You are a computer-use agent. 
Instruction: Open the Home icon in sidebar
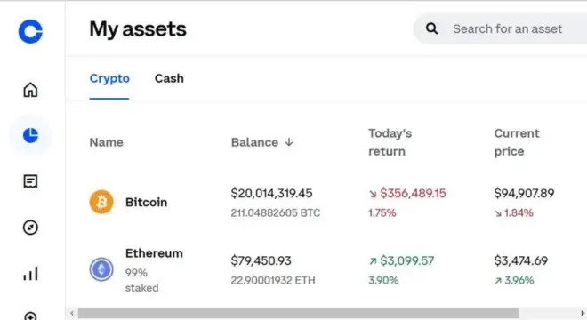[30, 90]
